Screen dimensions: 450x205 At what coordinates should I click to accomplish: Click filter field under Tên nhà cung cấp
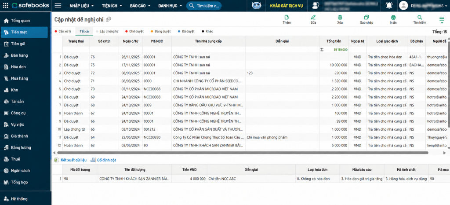click(x=209, y=50)
